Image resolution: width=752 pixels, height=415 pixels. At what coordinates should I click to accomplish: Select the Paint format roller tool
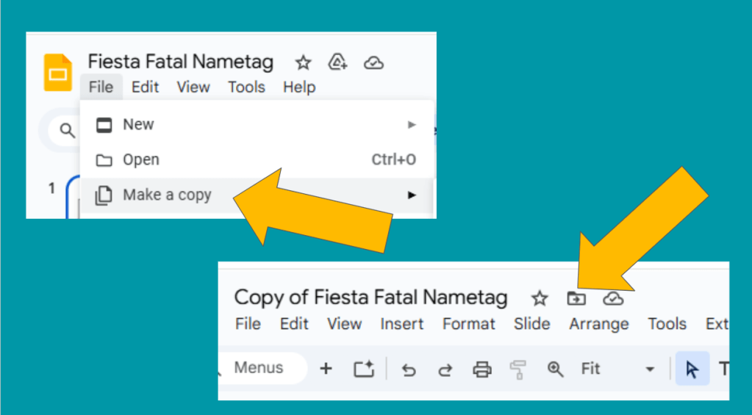519,369
